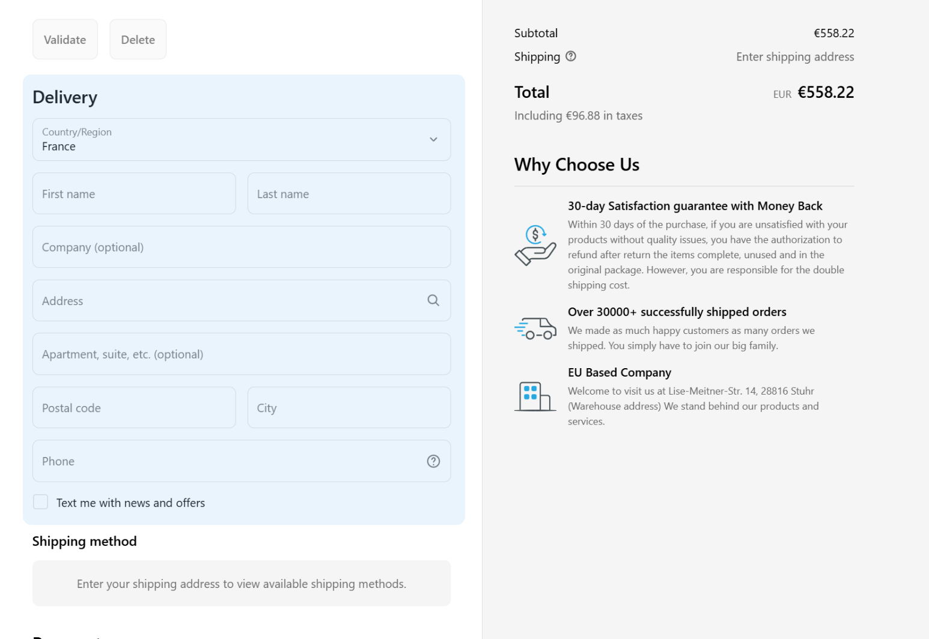
Task: Select the Apartment, suite, etc. field
Action: click(x=241, y=354)
